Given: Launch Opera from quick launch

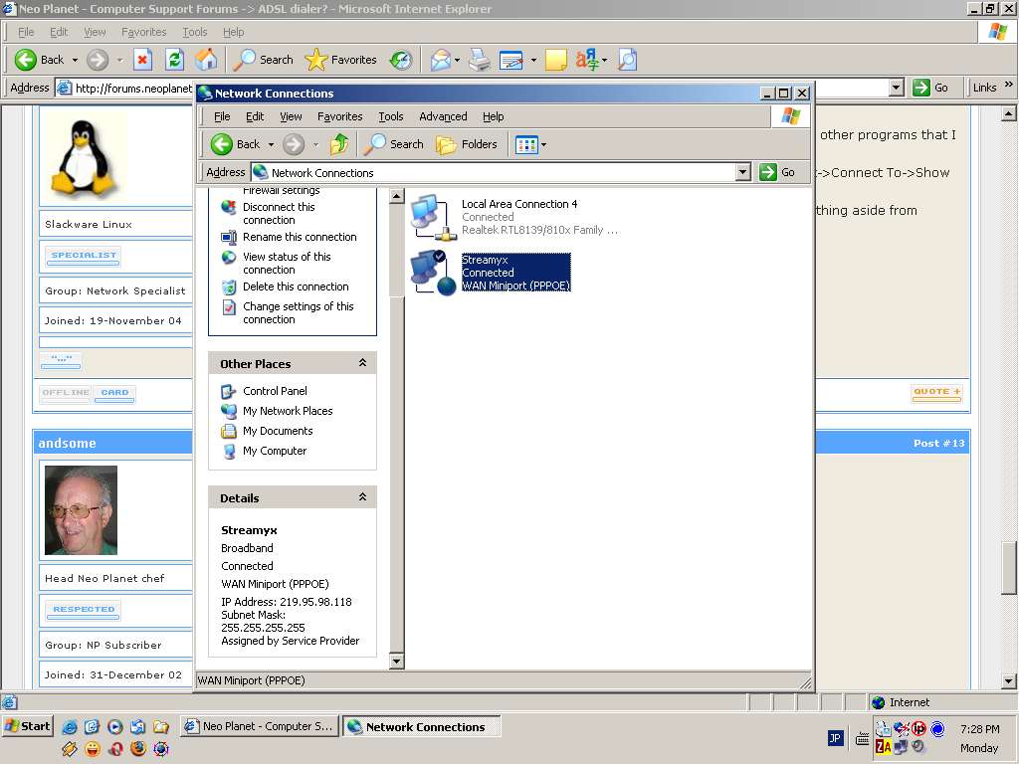Looking at the screenshot, I should 115,748.
